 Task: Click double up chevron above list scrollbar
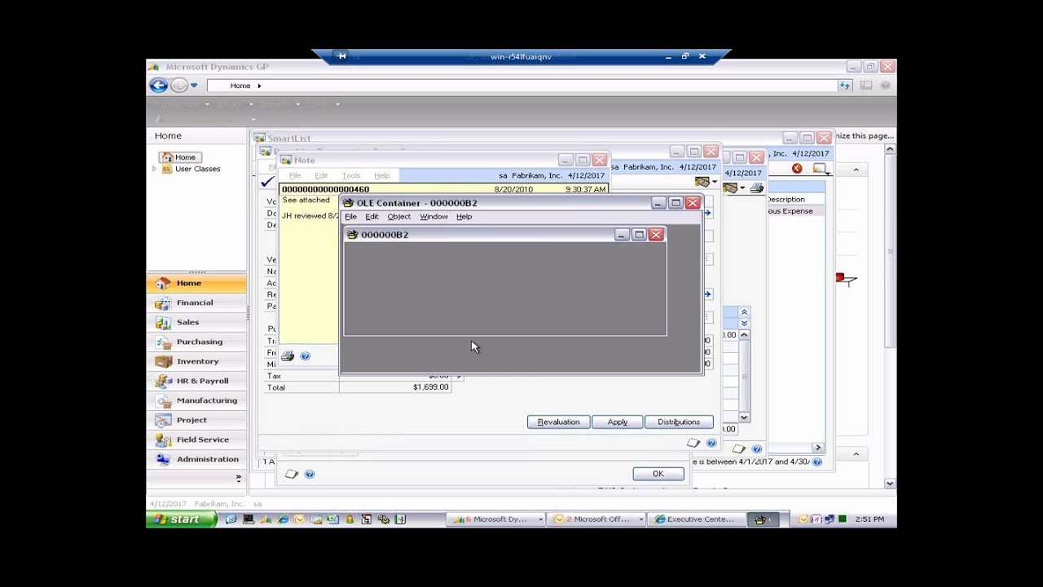coord(744,312)
